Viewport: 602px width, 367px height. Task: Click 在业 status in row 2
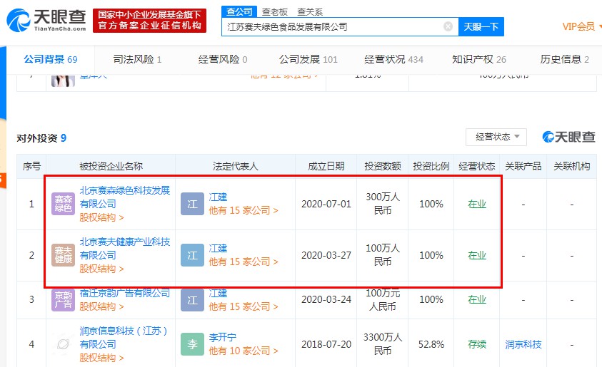tap(477, 255)
